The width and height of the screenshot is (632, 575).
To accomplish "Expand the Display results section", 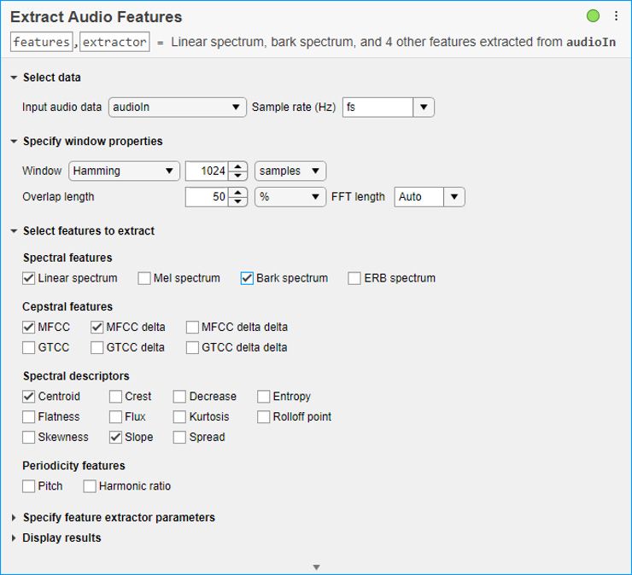I will (x=61, y=537).
